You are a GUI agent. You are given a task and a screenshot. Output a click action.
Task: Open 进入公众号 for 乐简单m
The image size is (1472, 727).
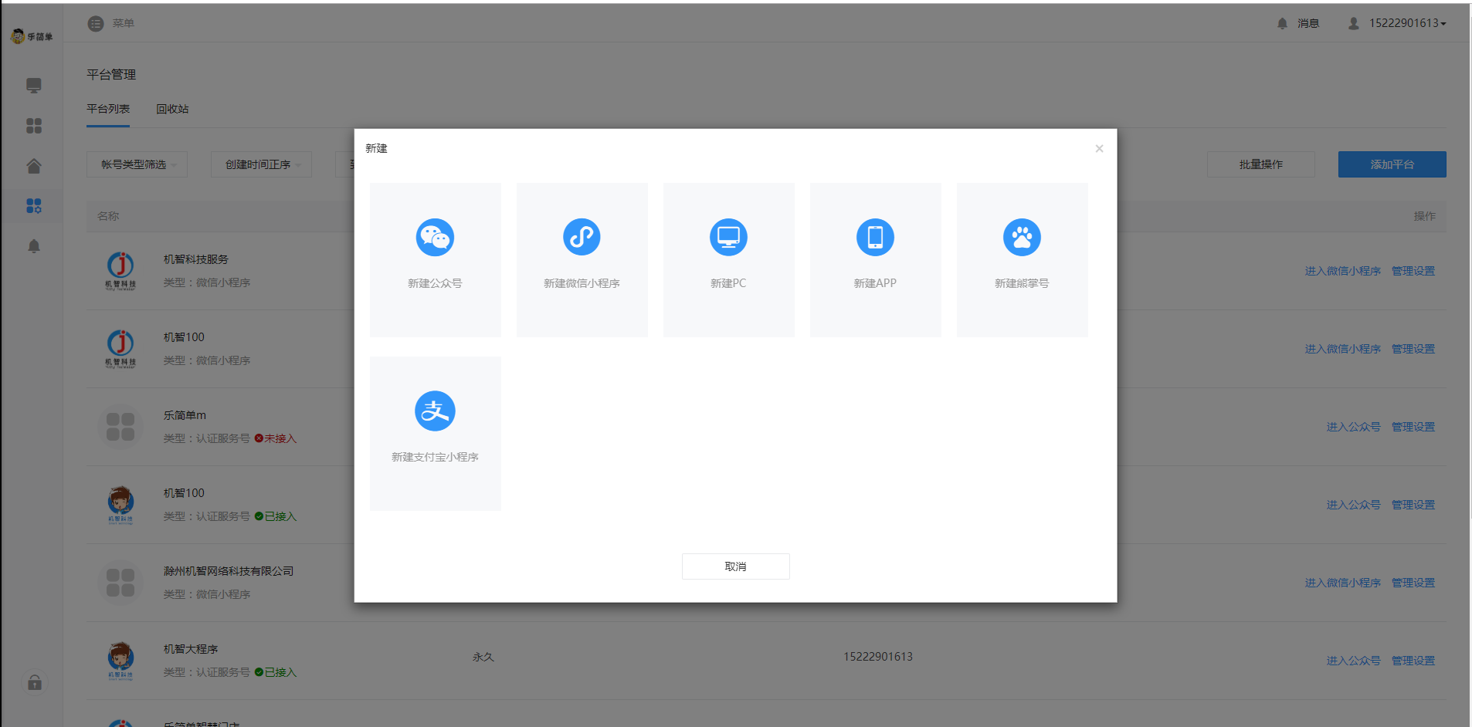pos(1353,427)
